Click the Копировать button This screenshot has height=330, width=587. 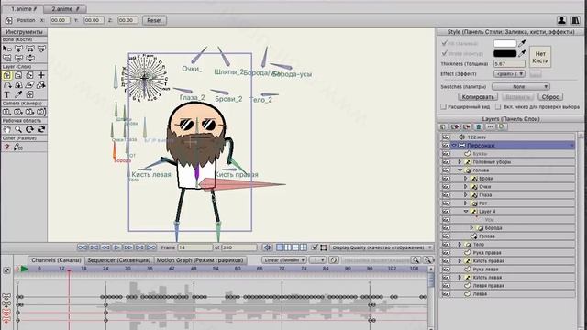(477, 97)
